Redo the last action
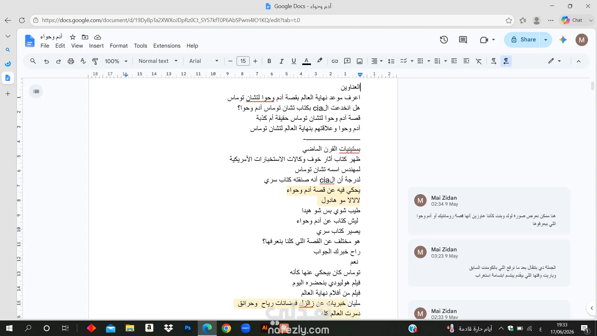 [x=58, y=61]
